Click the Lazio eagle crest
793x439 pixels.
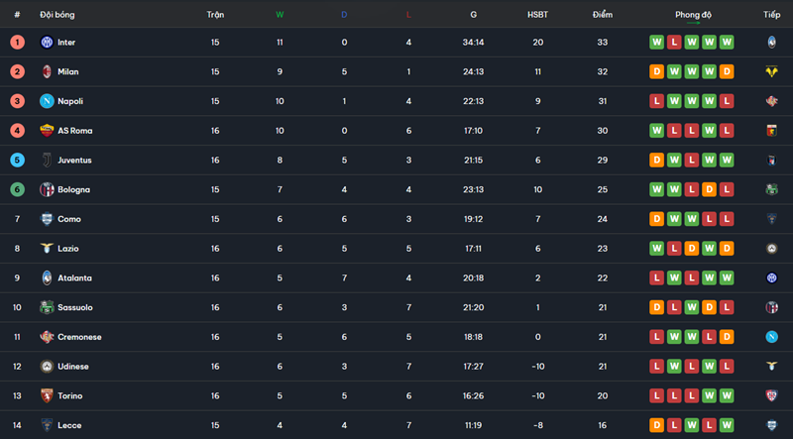(x=46, y=249)
